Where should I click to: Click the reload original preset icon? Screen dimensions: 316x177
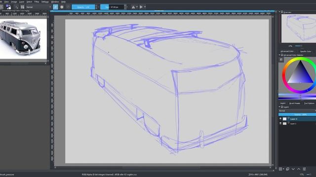tap(68, 7)
